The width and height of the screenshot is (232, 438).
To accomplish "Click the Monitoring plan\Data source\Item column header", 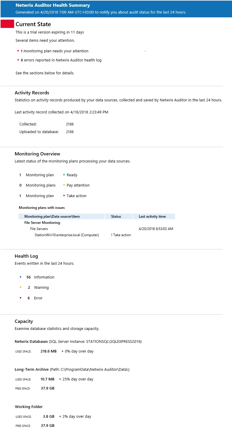I will coord(61,217).
